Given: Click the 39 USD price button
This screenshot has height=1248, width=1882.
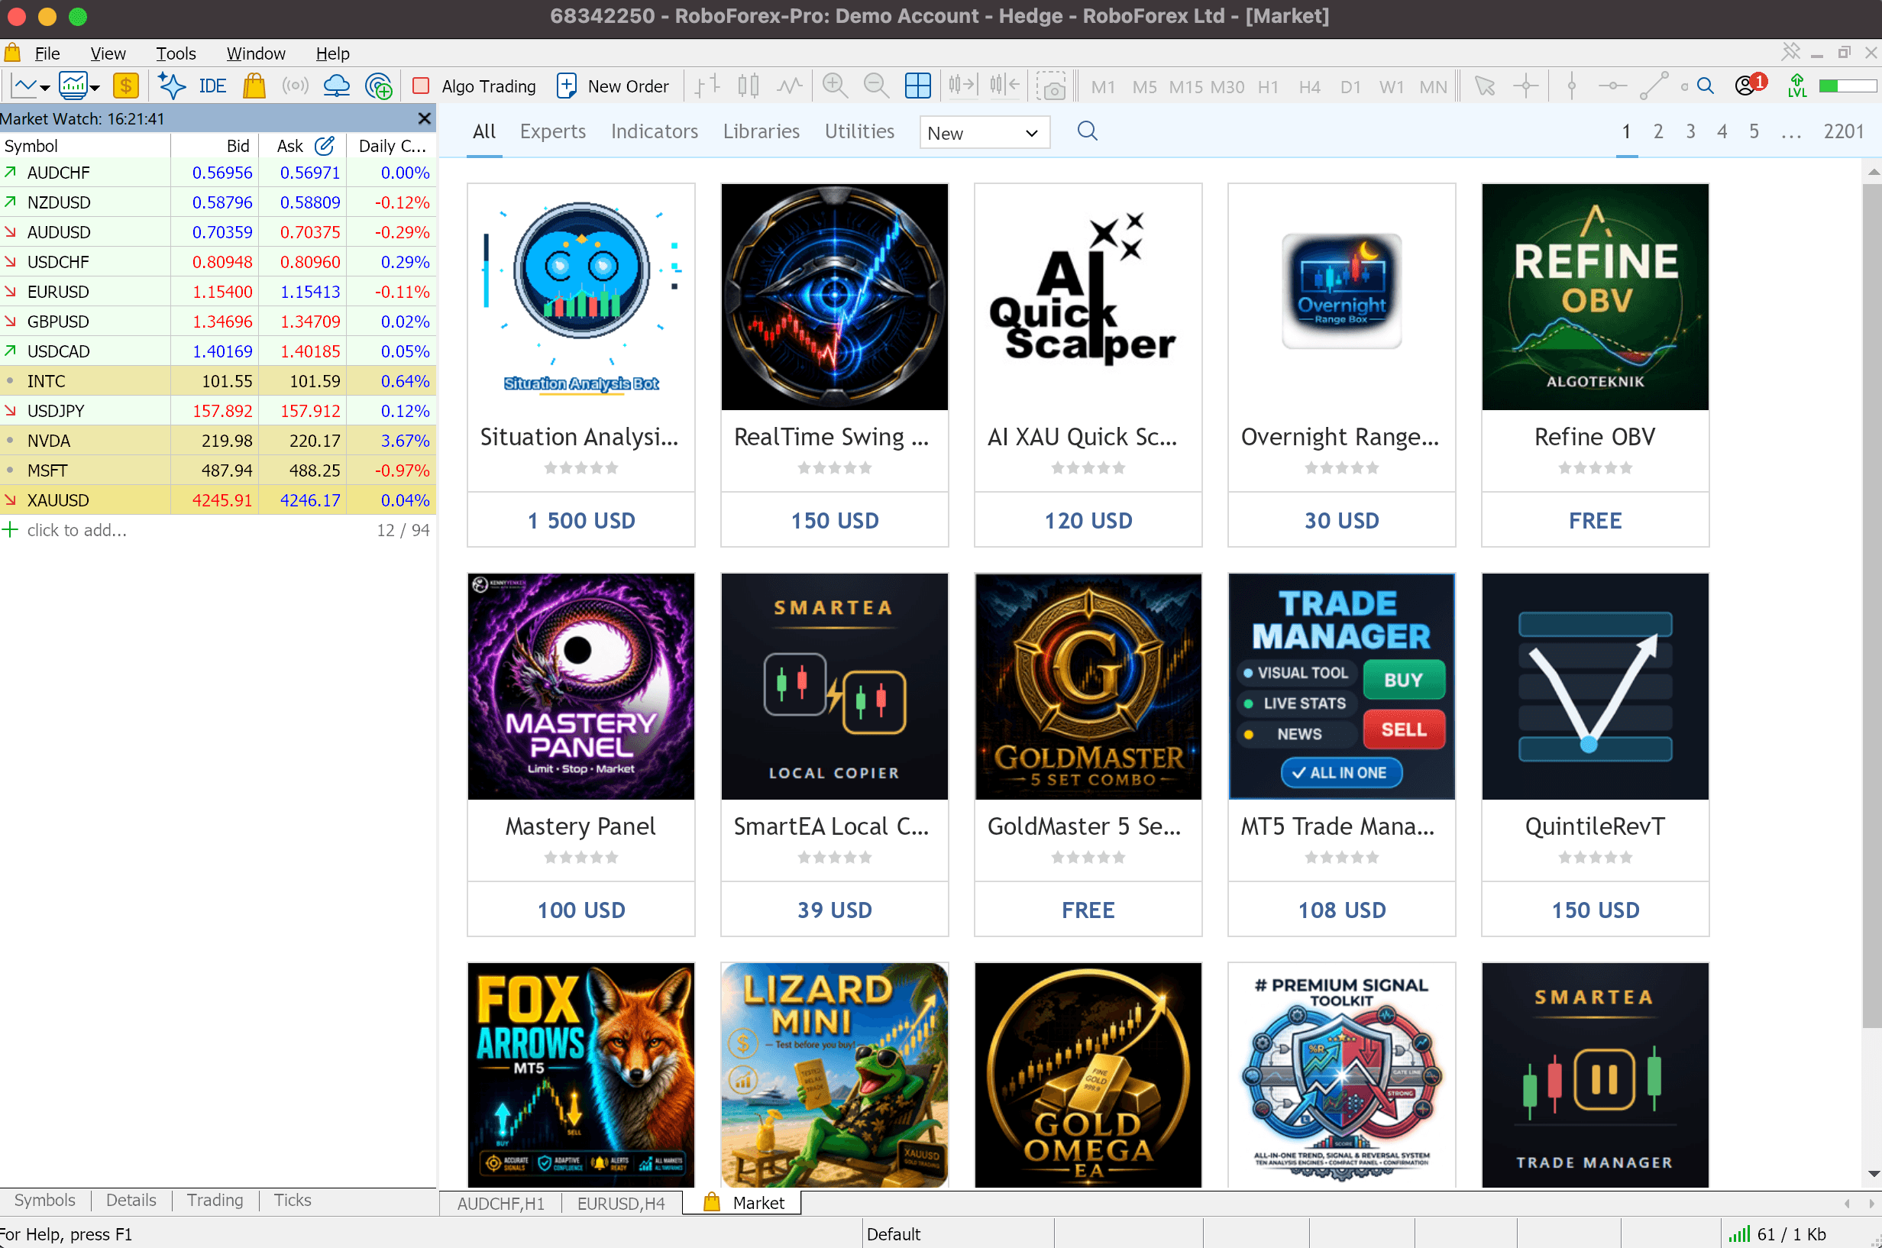Looking at the screenshot, I should click(x=835, y=910).
